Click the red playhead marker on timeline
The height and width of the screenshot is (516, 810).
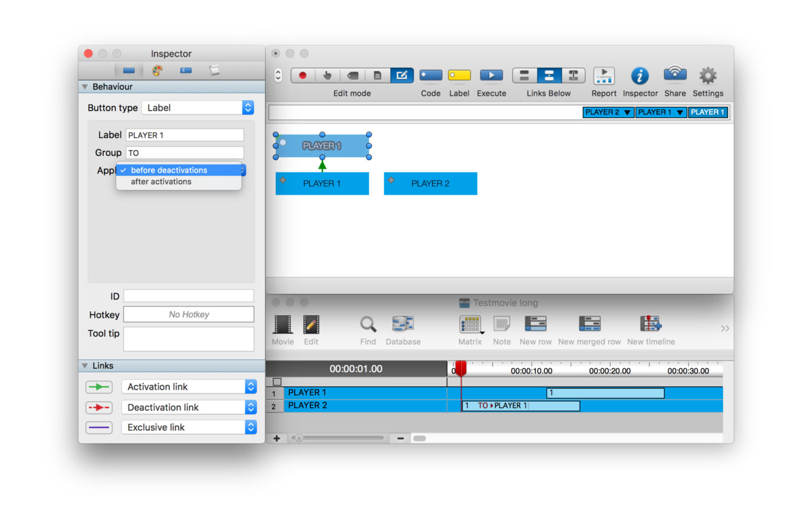(460, 368)
